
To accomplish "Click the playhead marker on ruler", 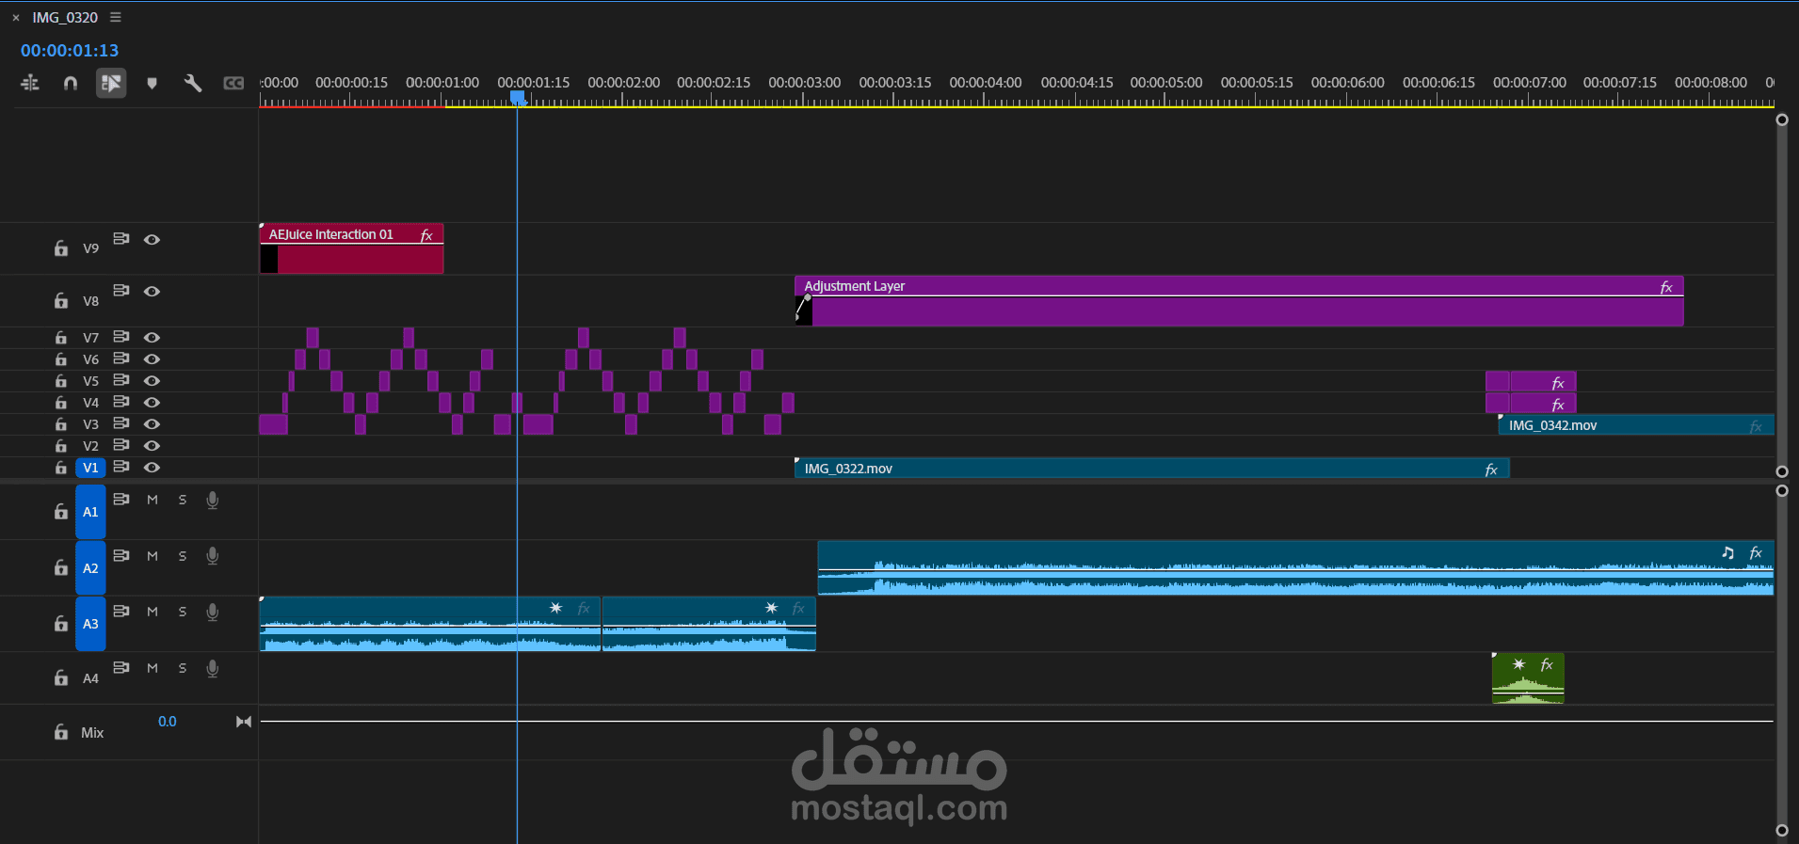I will (518, 97).
